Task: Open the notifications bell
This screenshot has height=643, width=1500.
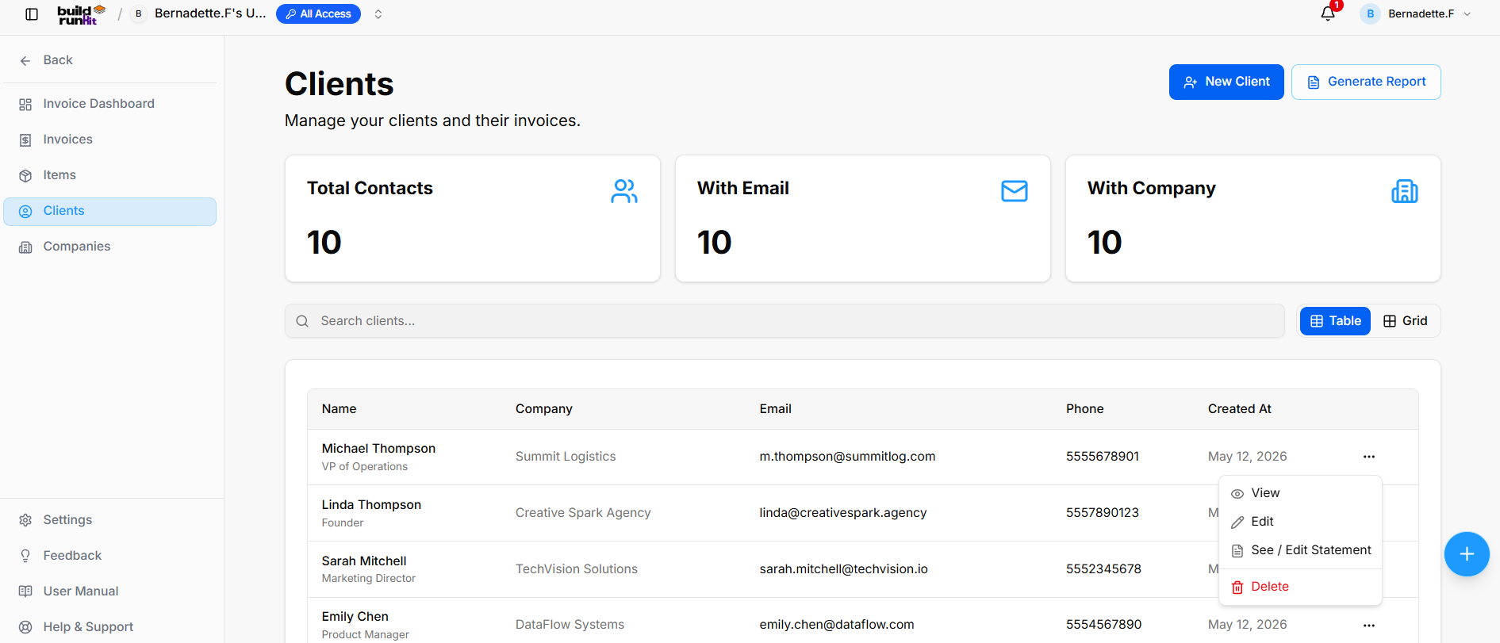Action: click(x=1328, y=13)
